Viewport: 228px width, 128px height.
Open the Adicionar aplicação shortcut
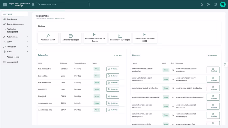[x=71, y=38]
